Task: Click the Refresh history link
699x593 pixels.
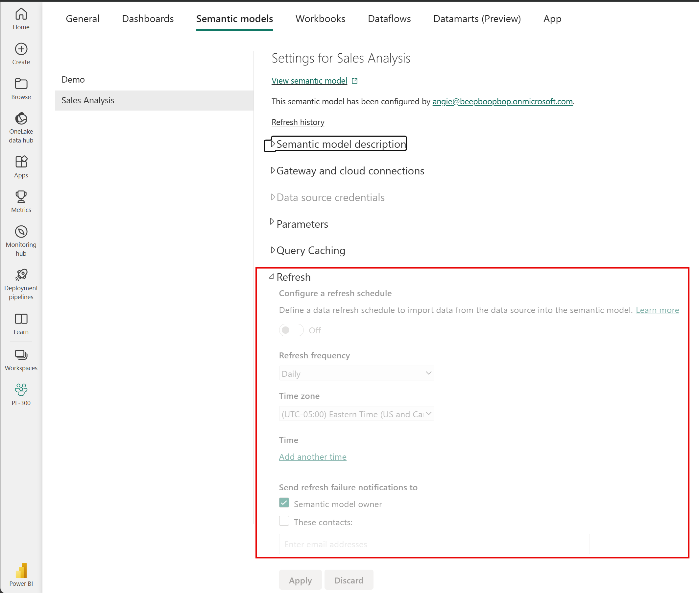Action: pyautogui.click(x=298, y=122)
